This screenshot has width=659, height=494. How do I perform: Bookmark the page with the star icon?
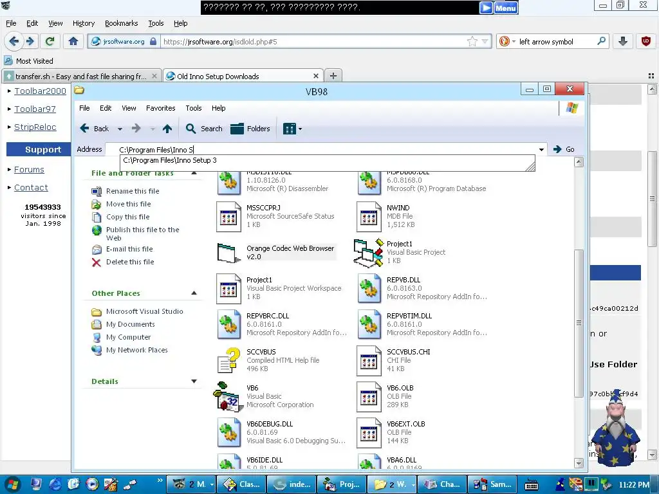472,42
